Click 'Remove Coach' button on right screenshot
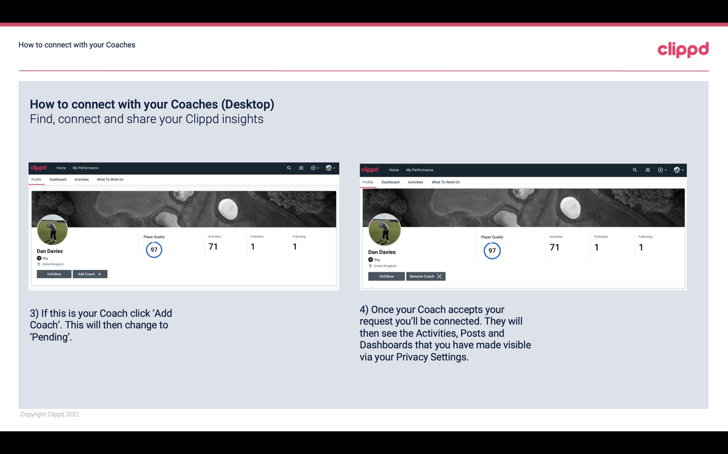The image size is (728, 454). coord(425,276)
